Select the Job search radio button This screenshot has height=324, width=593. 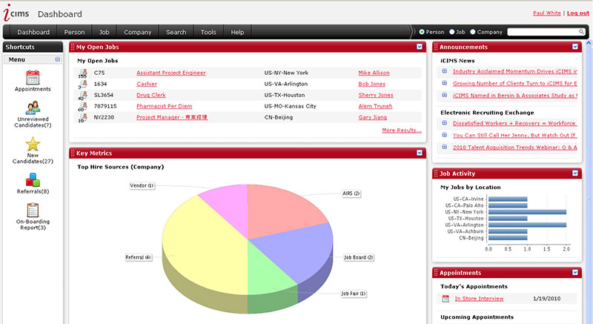click(451, 33)
